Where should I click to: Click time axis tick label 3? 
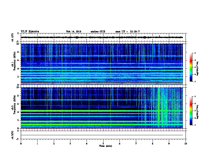[x=70, y=144]
